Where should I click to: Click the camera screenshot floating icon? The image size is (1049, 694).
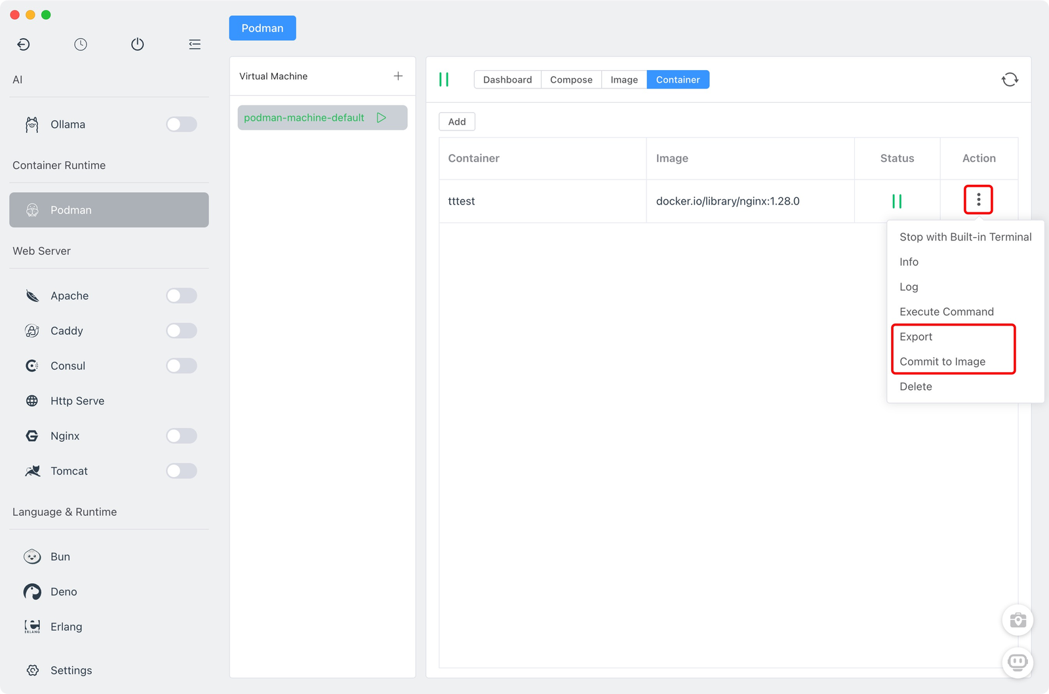[x=1018, y=620]
